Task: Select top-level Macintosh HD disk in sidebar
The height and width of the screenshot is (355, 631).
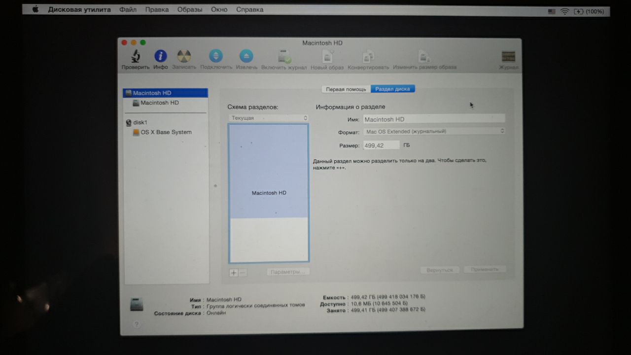Action: [x=166, y=93]
